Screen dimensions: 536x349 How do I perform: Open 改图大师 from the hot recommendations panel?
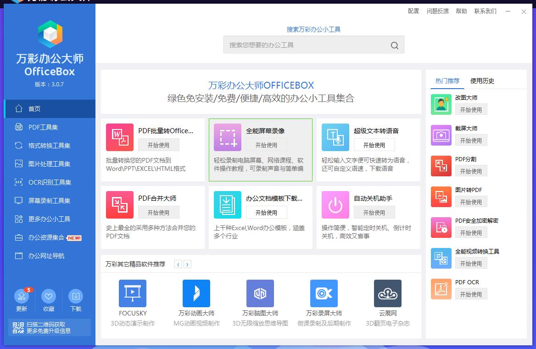[x=441, y=105]
